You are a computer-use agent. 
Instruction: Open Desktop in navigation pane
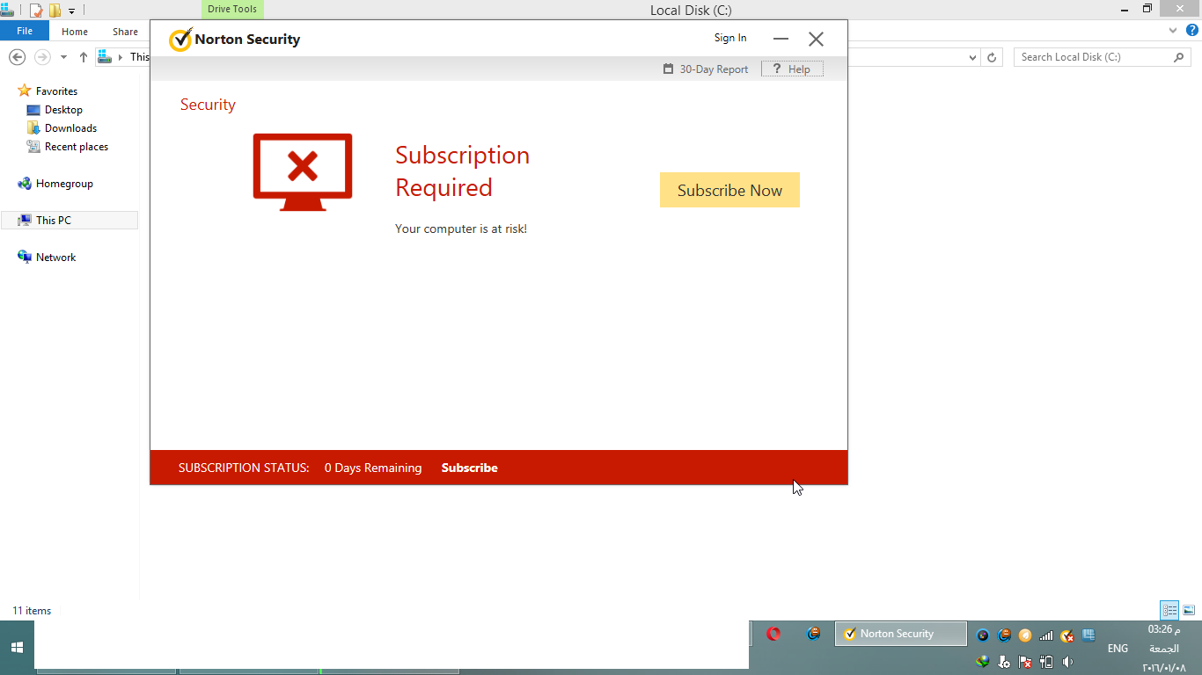[x=63, y=110]
